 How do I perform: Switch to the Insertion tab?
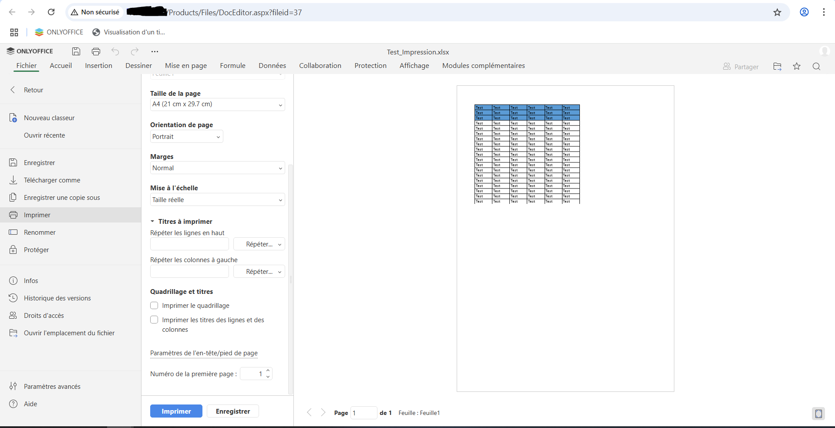point(98,66)
